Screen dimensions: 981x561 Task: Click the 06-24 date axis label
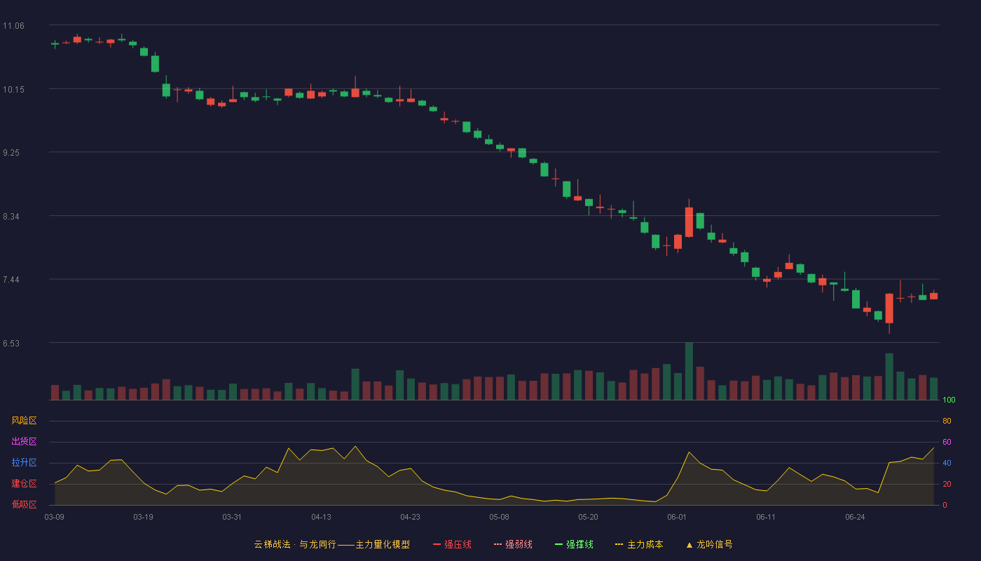[855, 517]
